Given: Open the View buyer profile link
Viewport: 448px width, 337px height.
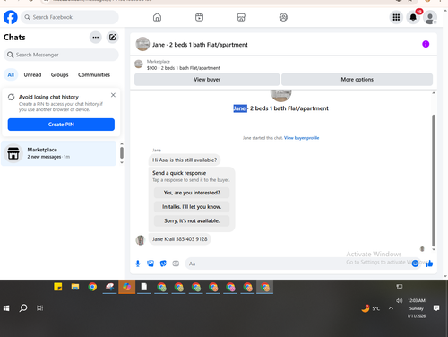Looking at the screenshot, I should [301, 138].
